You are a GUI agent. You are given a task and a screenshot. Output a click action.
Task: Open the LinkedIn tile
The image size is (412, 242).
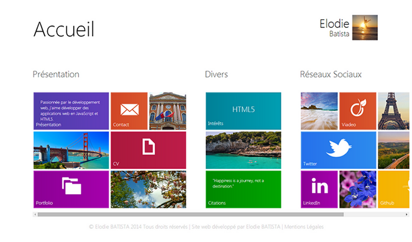319,189
